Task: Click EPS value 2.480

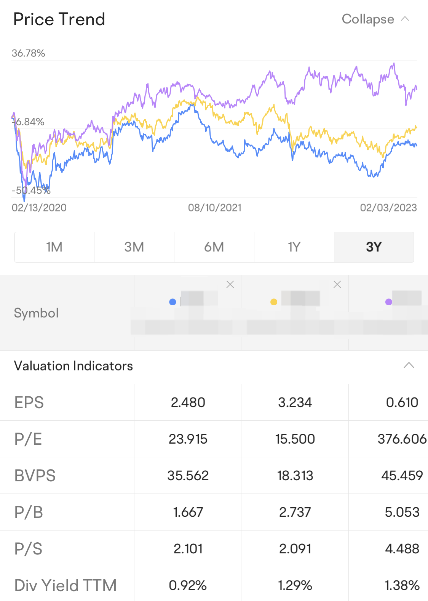Action: 188,402
